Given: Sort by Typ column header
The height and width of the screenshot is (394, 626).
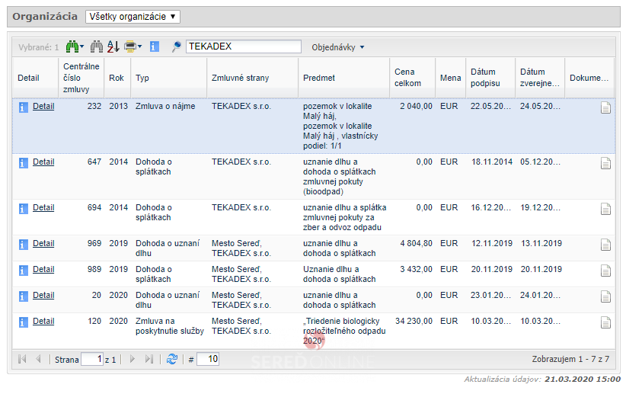Looking at the screenshot, I should click(x=168, y=78).
